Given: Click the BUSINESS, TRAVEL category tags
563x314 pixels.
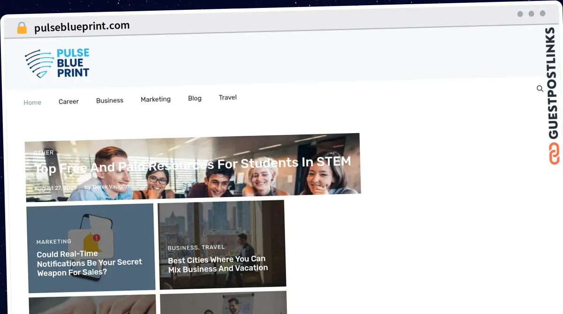Looking at the screenshot, I should (195, 247).
